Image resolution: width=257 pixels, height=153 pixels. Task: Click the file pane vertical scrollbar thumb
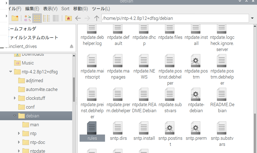255,133
